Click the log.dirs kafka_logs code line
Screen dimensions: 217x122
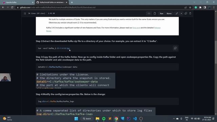56,101
